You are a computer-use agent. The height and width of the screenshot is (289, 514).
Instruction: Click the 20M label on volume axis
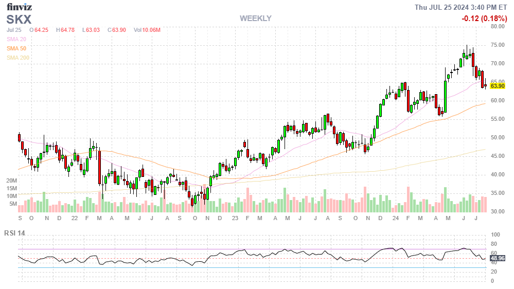(x=12, y=180)
